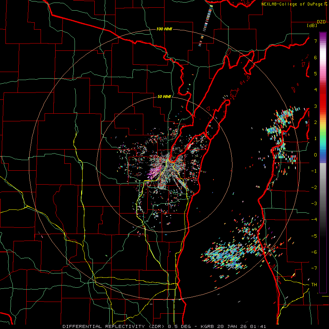Click the Differential Reflectivity caption at bottom
Screen dimensions: 329x329
(164, 326)
